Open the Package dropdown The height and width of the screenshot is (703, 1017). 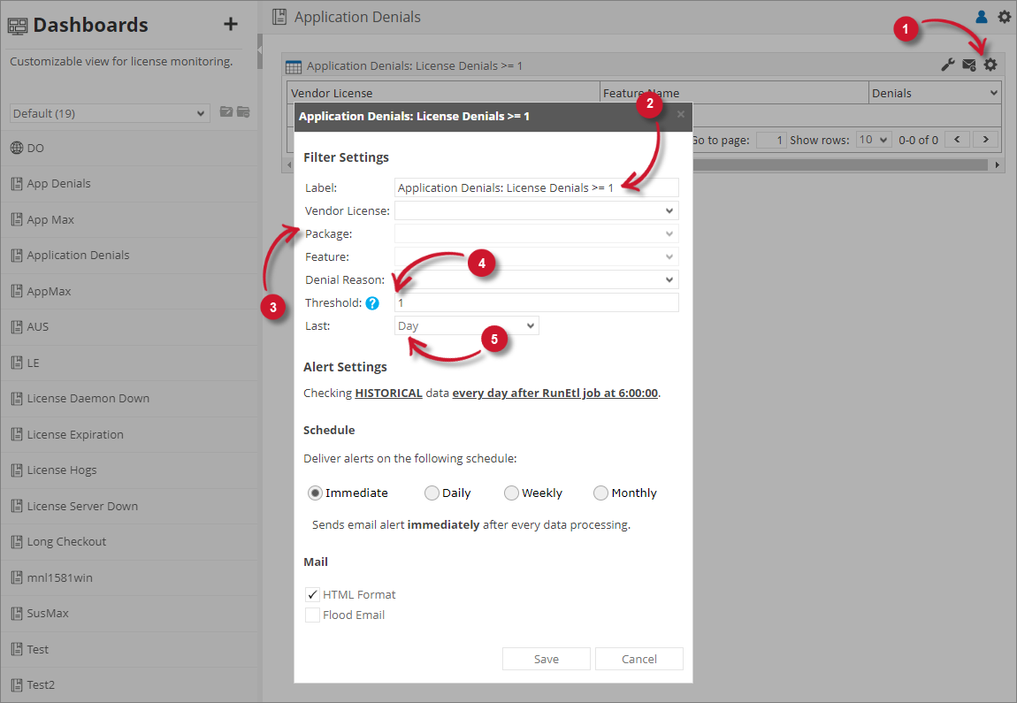click(537, 233)
